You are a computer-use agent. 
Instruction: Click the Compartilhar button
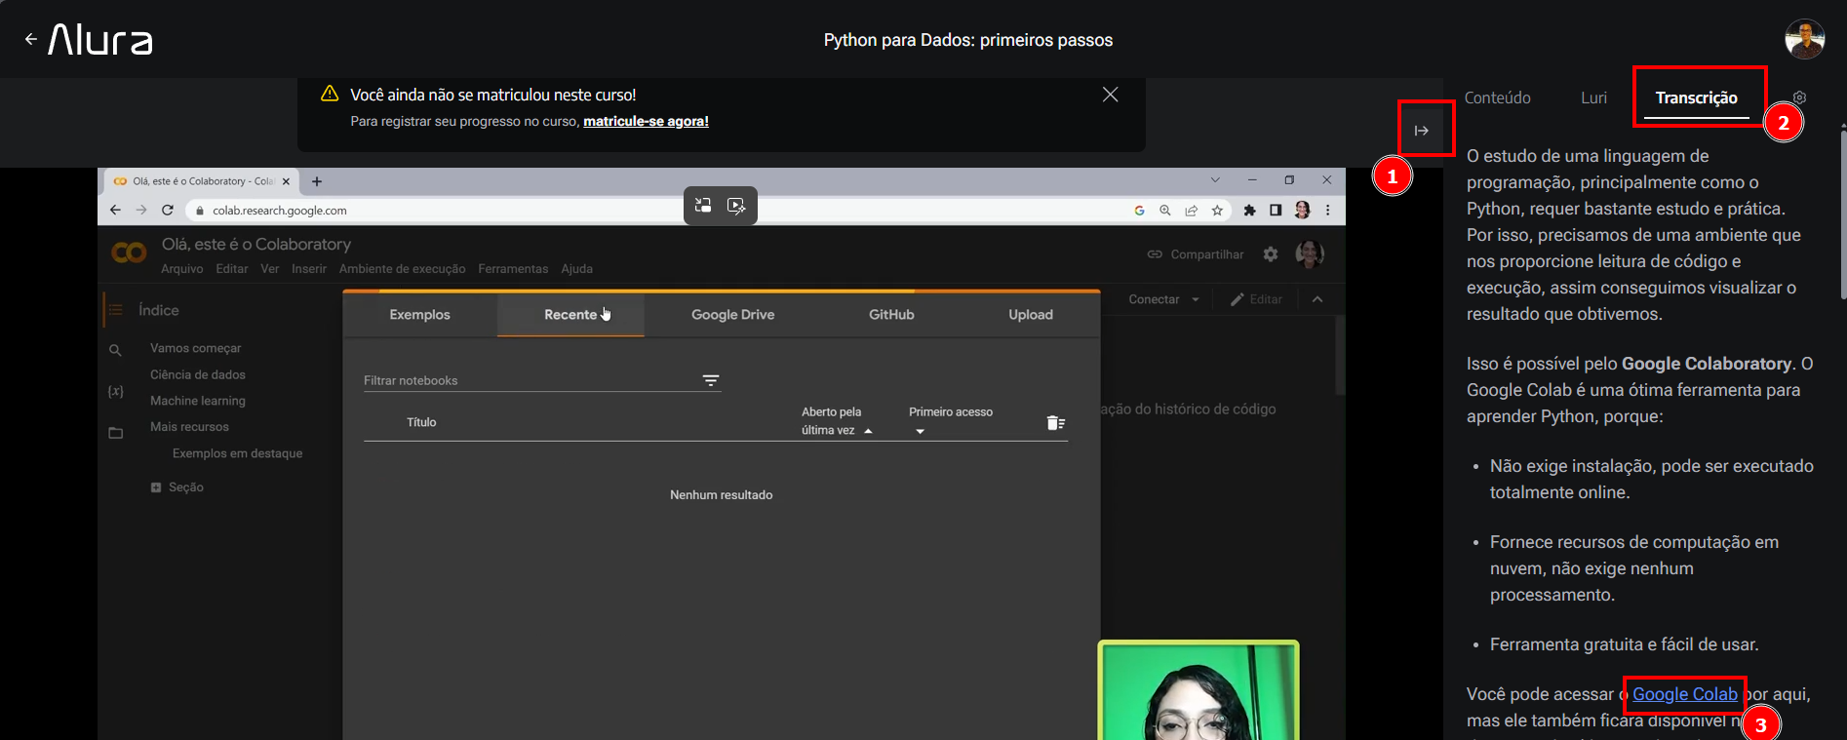(1196, 254)
